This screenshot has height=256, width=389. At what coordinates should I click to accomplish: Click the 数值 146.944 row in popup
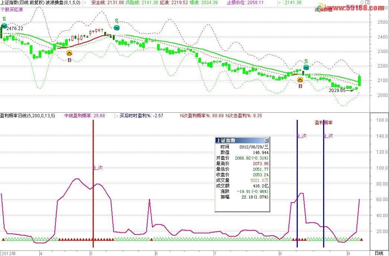click(242, 152)
